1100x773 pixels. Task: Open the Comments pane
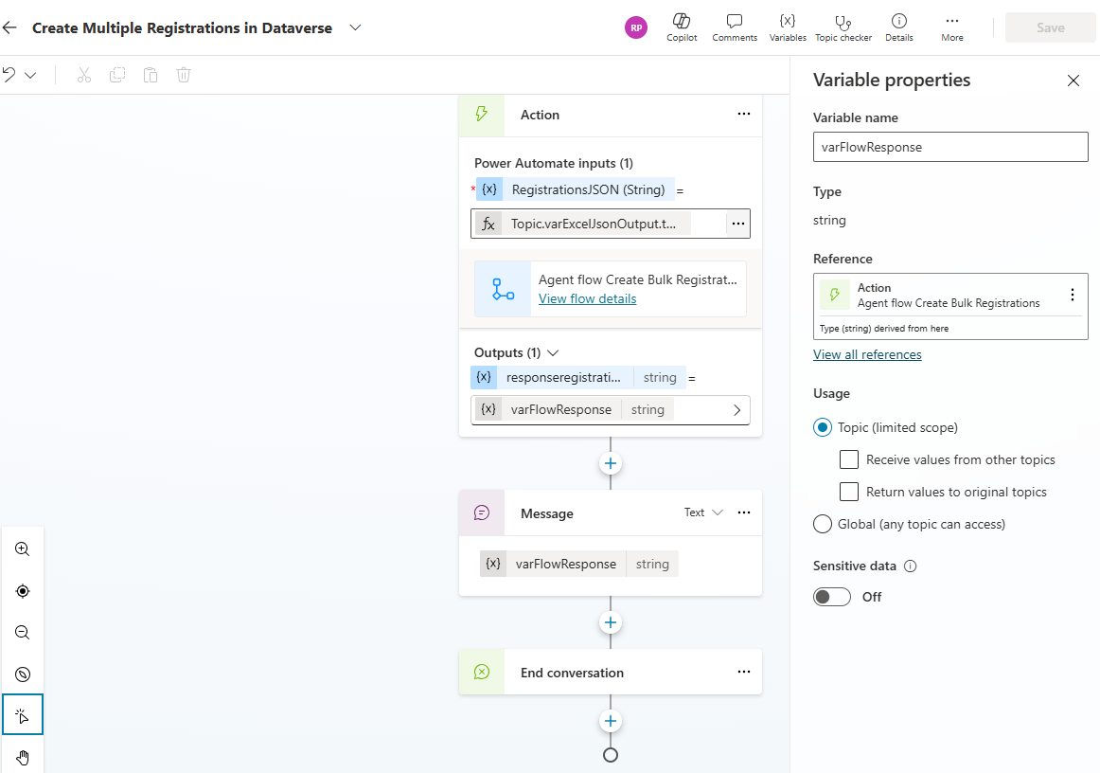click(734, 22)
